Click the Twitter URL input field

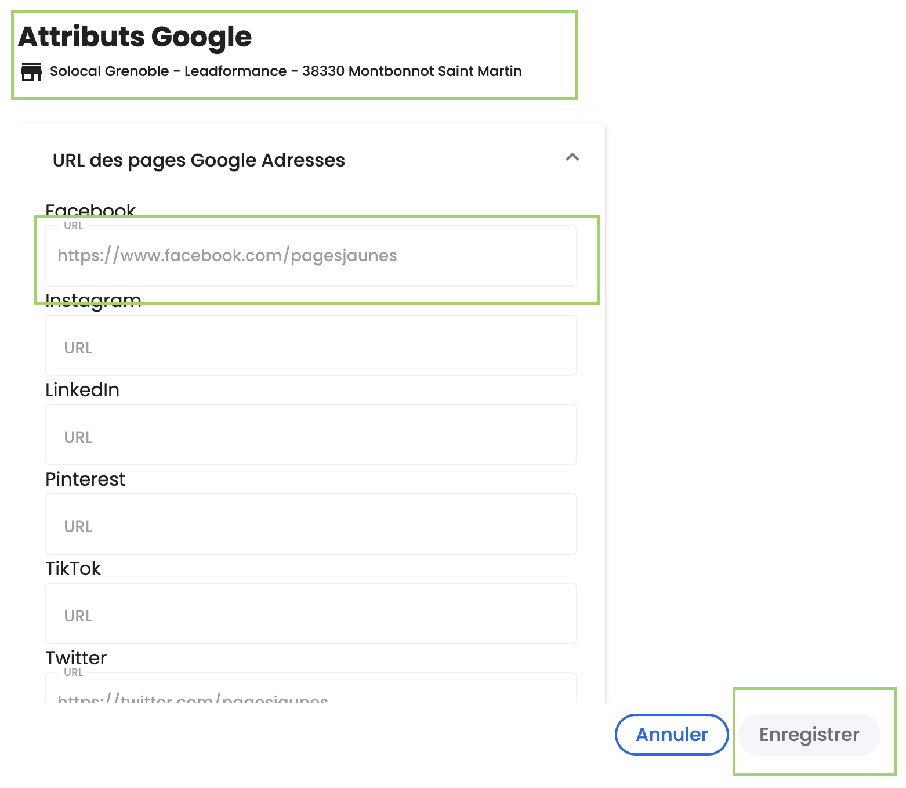[311, 688]
